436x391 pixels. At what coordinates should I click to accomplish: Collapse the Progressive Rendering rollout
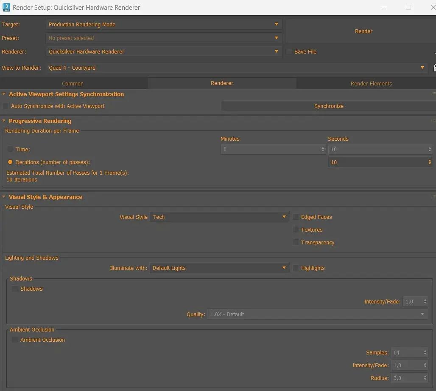(x=4, y=121)
